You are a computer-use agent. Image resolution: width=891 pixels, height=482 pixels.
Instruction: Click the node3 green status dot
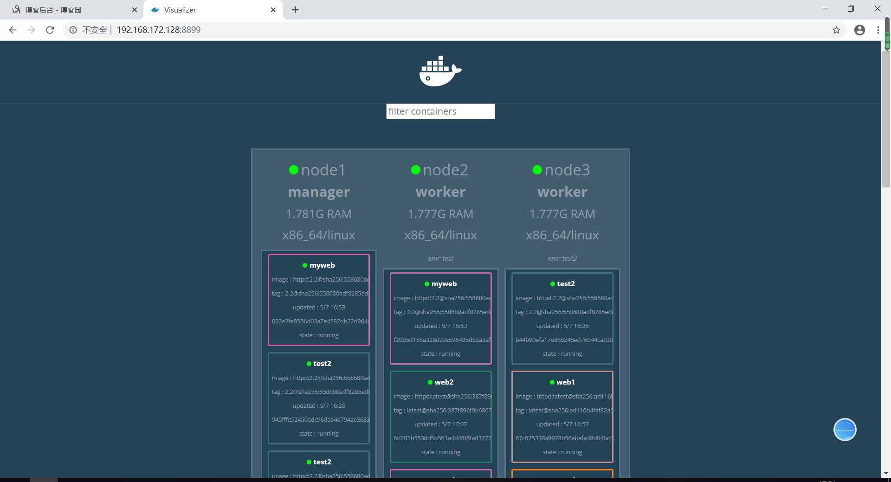[x=537, y=170]
